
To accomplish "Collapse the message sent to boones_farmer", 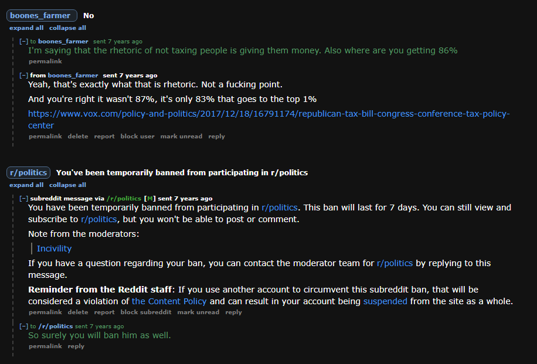I will click(23, 42).
